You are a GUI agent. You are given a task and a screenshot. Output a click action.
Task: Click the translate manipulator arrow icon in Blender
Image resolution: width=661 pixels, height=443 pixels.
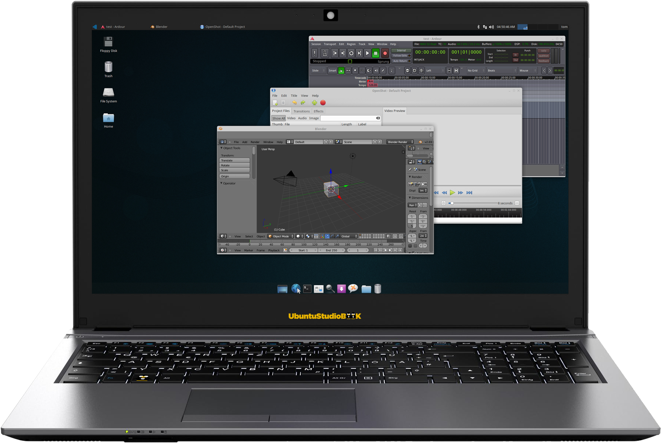pyautogui.click(x=327, y=236)
